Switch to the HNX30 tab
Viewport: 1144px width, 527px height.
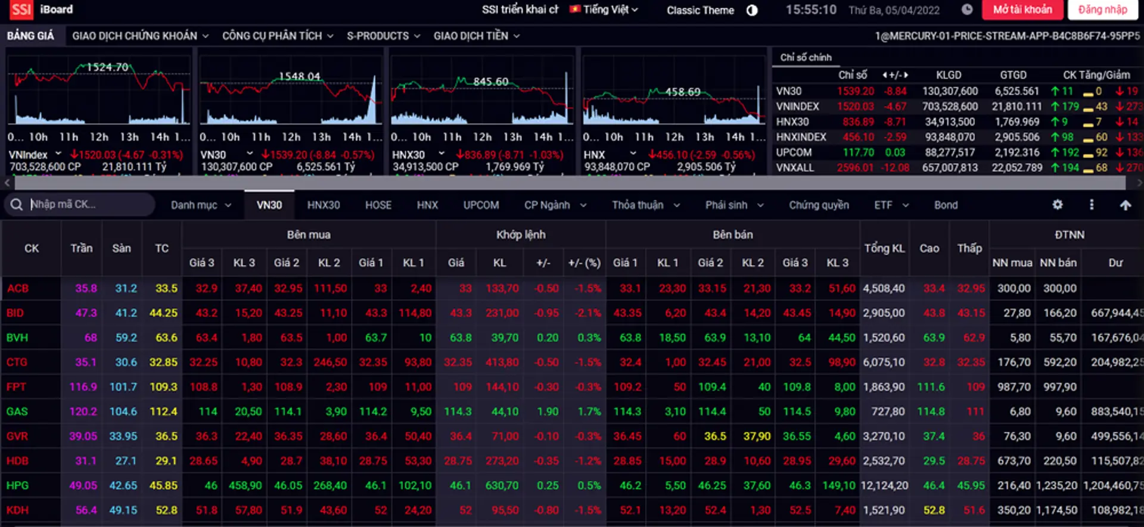point(324,205)
